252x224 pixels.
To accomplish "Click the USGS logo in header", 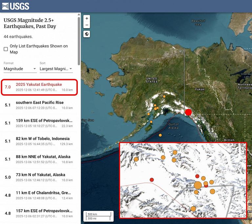I will [15, 6].
